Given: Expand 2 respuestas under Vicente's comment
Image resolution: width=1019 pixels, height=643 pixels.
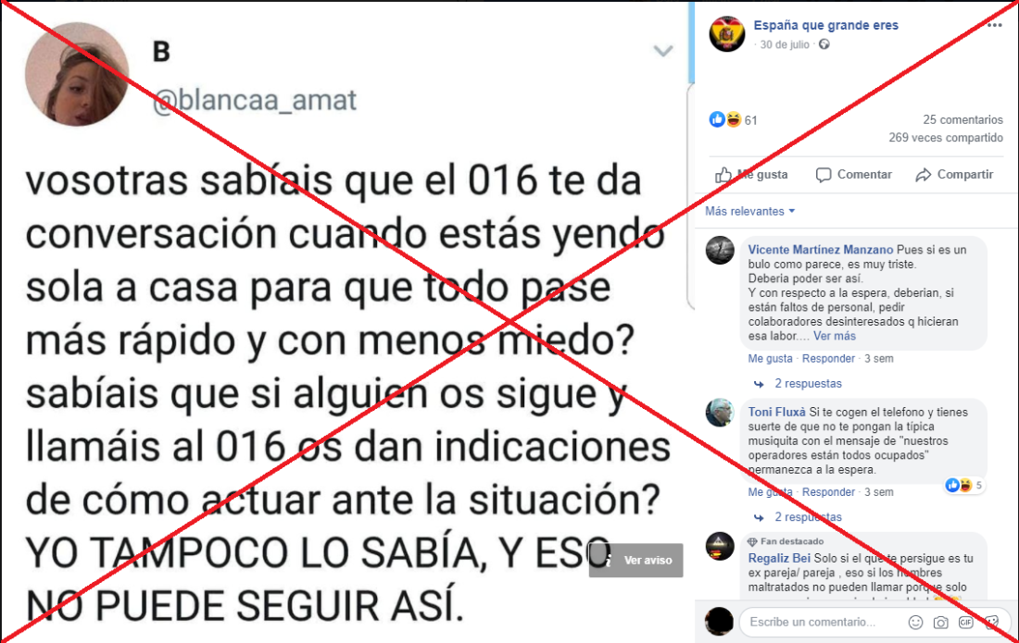Looking at the screenshot, I should [808, 383].
